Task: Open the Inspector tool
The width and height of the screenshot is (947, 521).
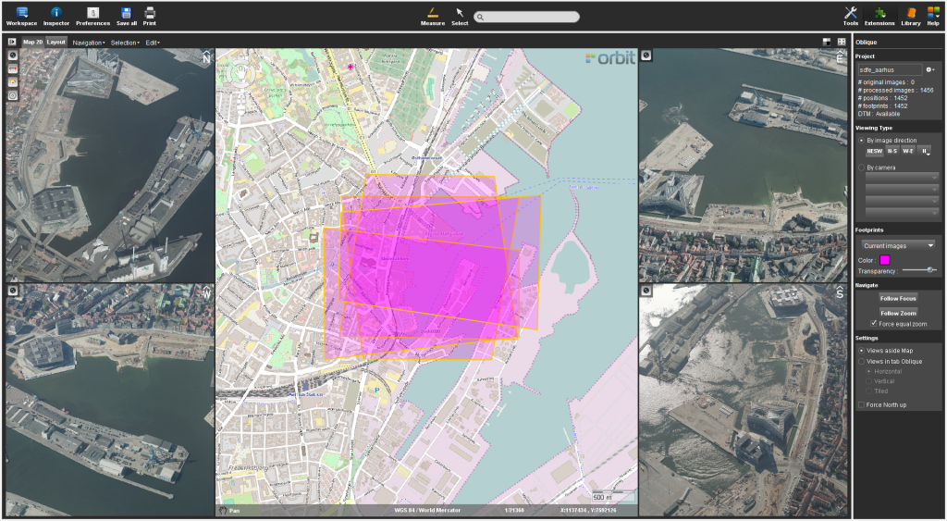Action: 56,15
